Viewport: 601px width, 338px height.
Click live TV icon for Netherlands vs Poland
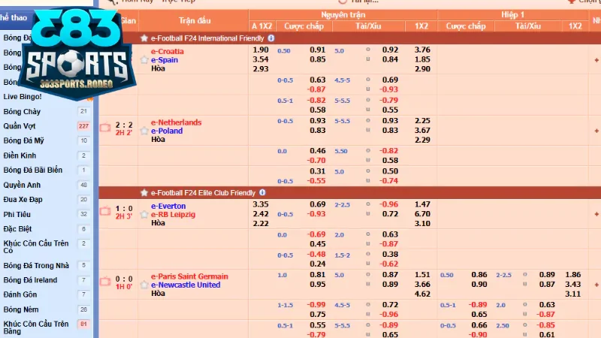[x=105, y=127]
